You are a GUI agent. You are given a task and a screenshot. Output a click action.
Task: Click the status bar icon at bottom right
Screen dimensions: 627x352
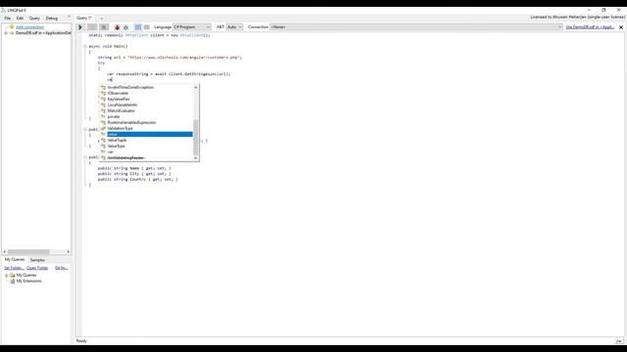[619, 341]
